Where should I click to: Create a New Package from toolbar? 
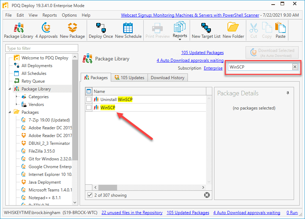(73, 31)
